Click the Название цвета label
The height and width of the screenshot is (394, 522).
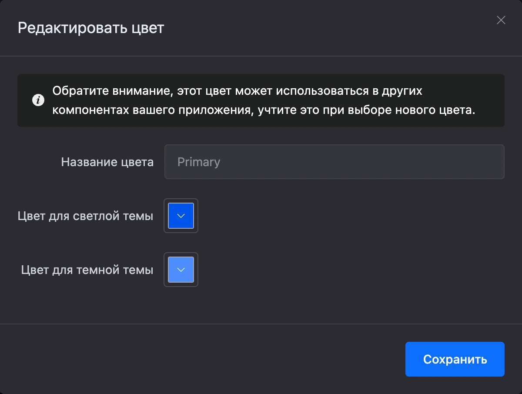107,162
